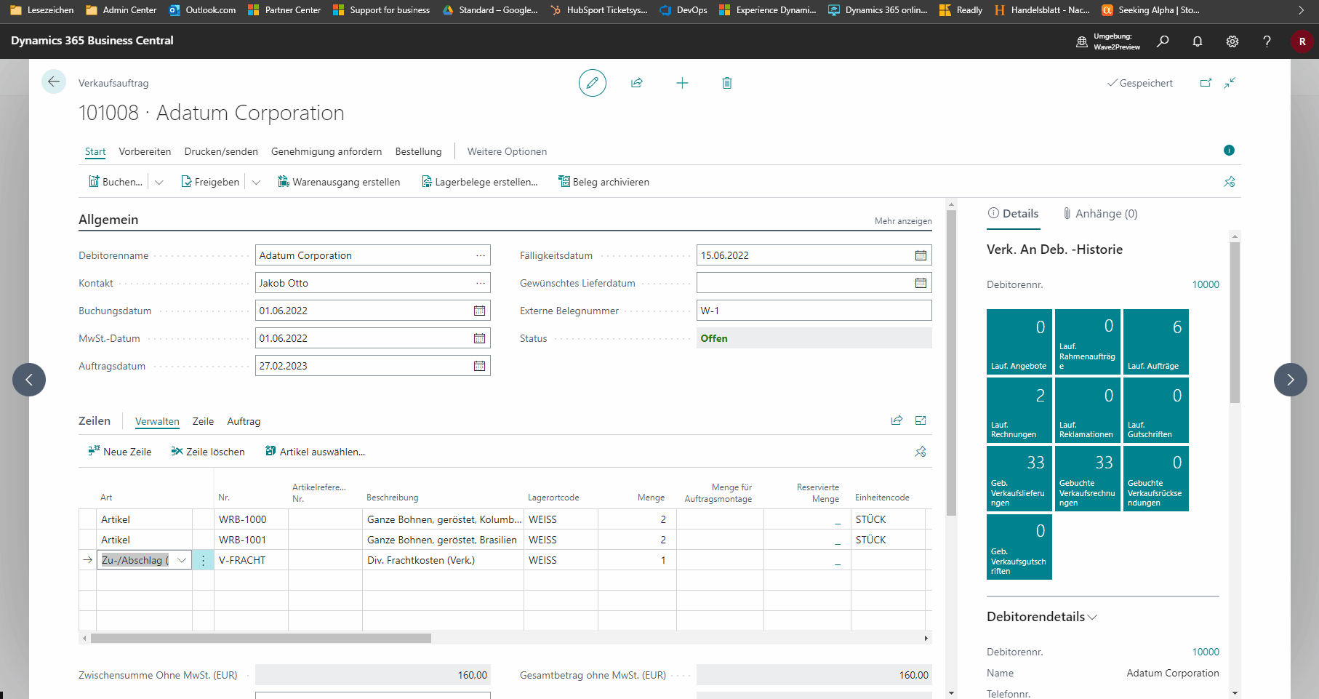Click the three-dot row menu for V-FRACHT
Image resolution: width=1319 pixels, height=699 pixels.
204,560
